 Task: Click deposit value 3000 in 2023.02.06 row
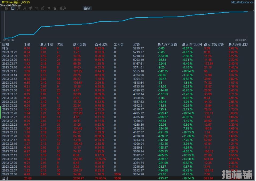pyautogui.click(x=117, y=174)
